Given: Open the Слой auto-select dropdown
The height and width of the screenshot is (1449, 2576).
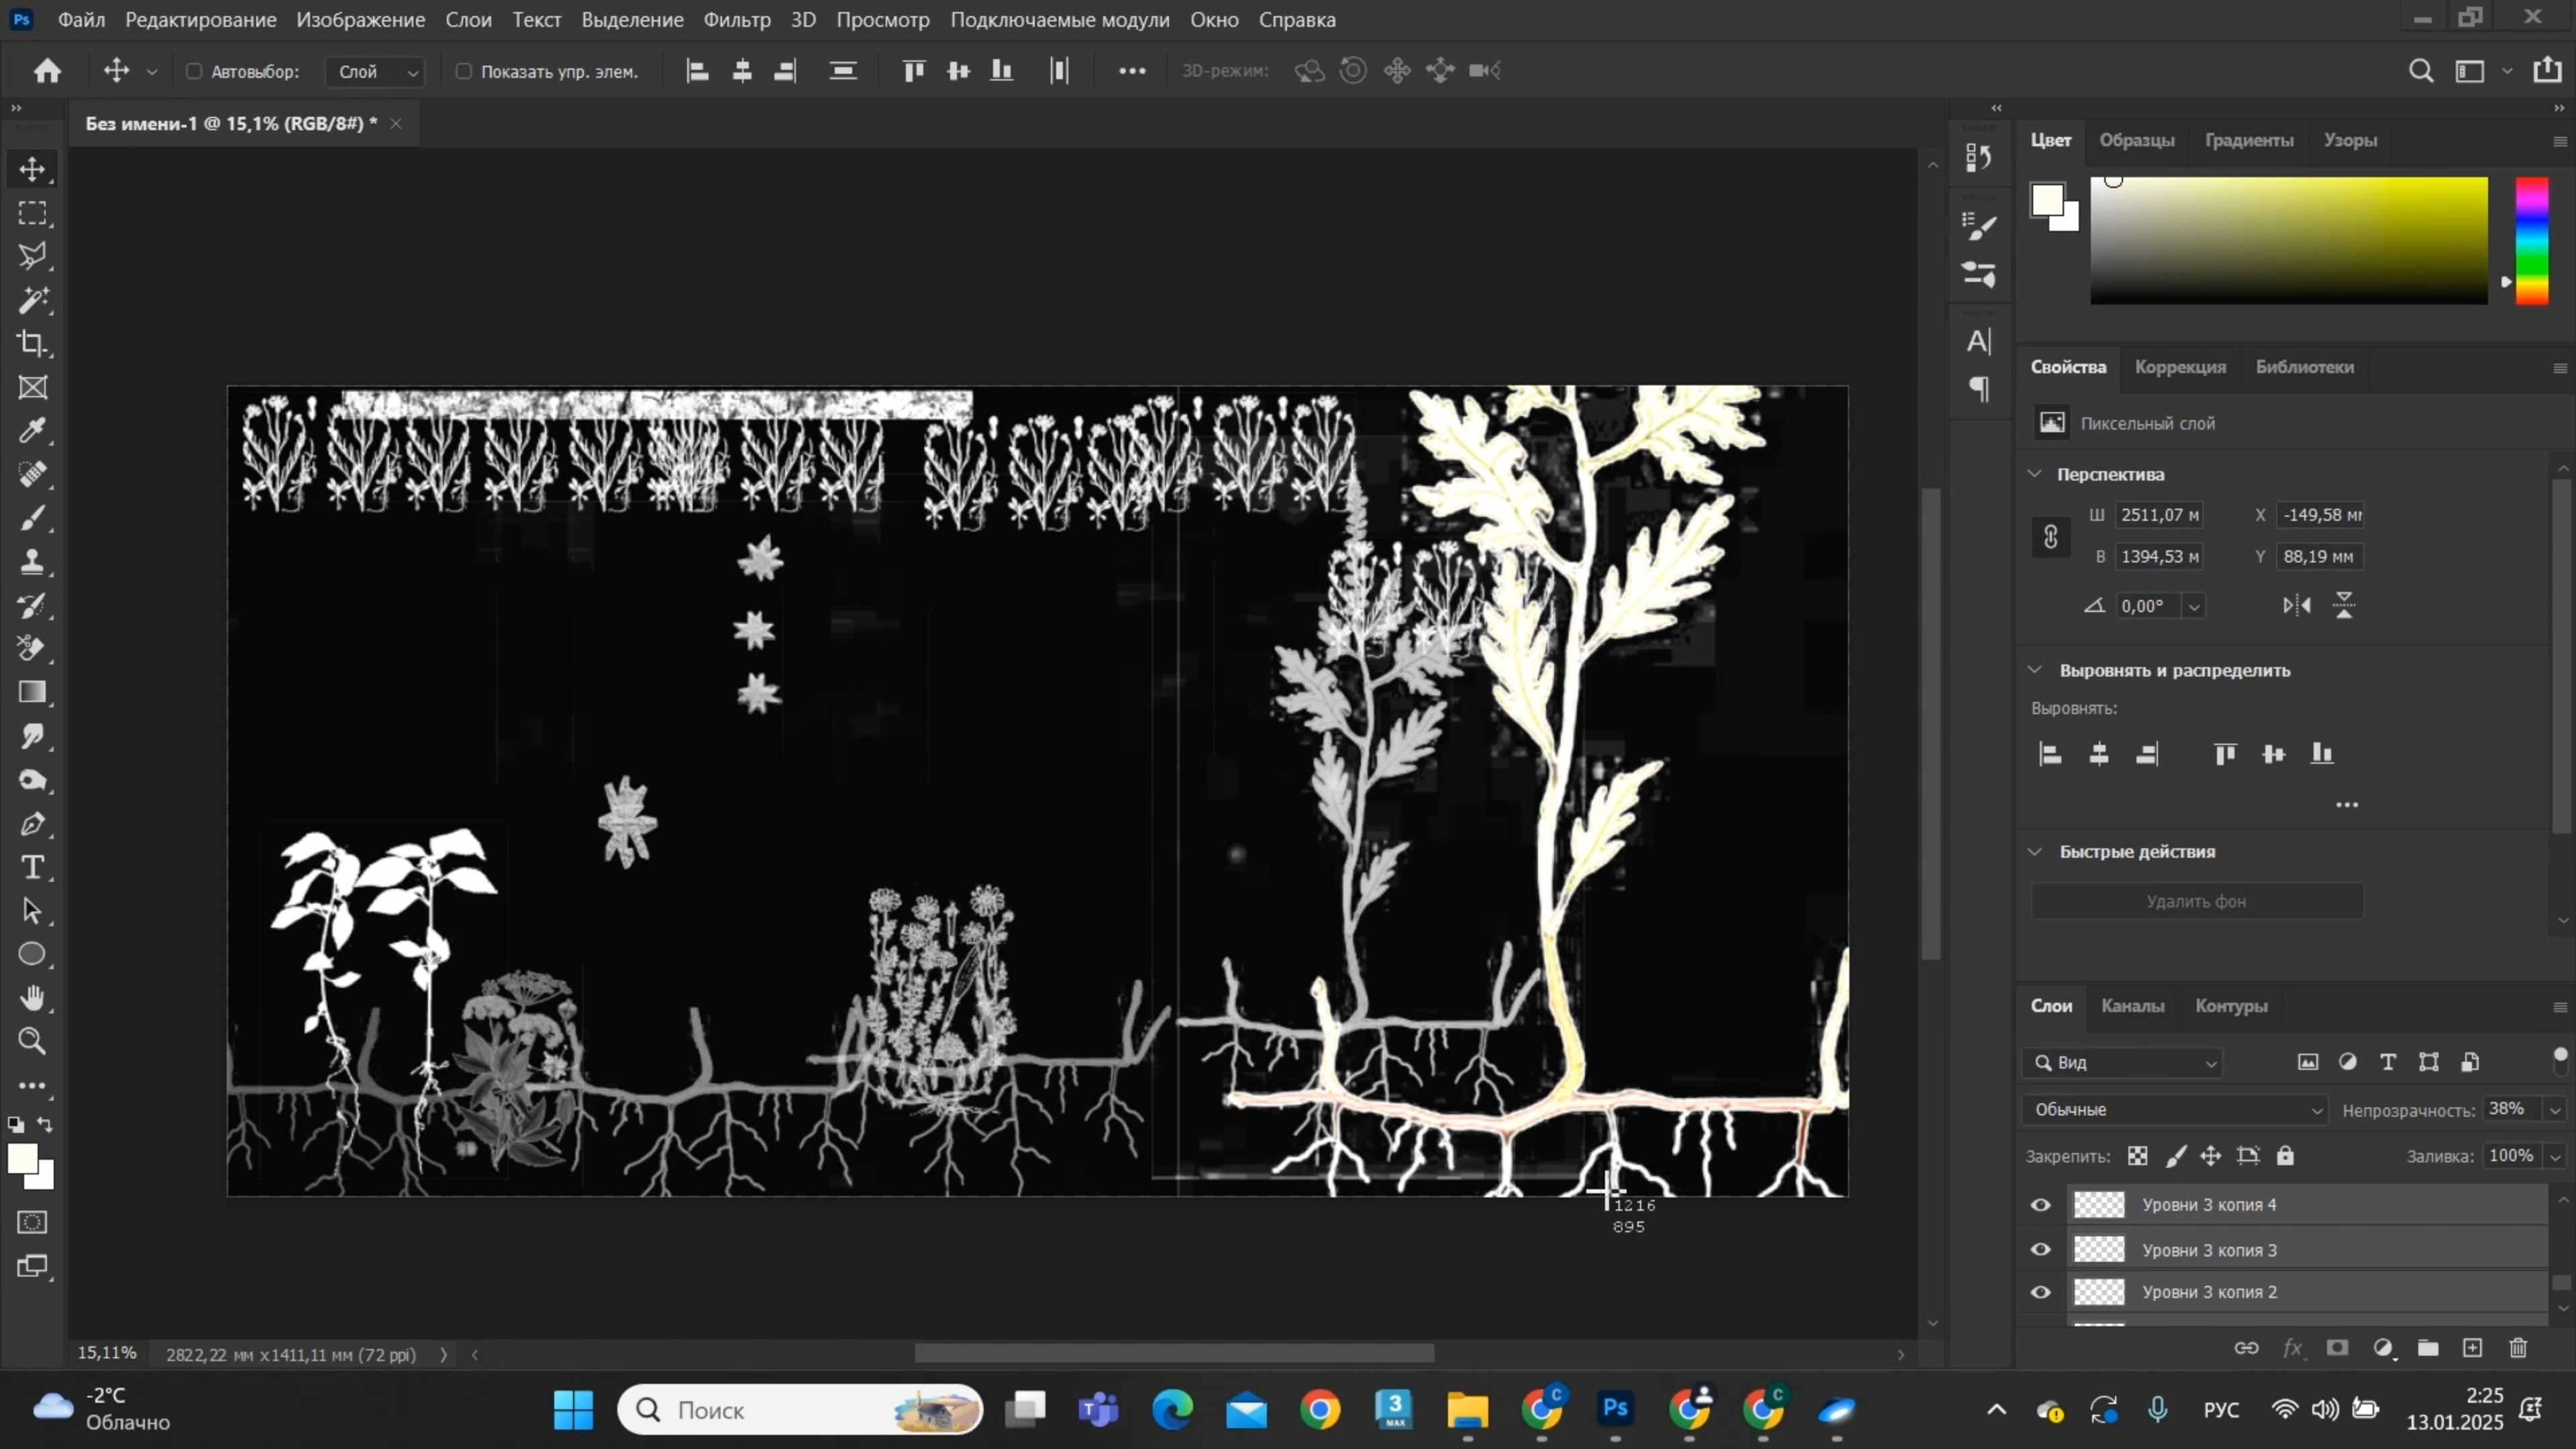Looking at the screenshot, I should [376, 72].
